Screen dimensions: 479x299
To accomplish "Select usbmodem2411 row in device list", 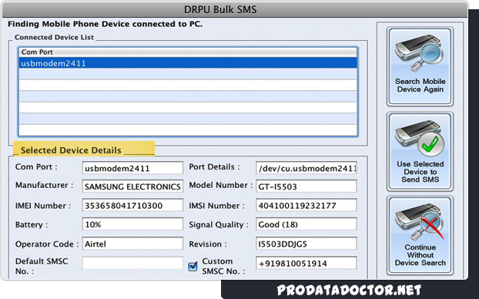I will point(188,63).
